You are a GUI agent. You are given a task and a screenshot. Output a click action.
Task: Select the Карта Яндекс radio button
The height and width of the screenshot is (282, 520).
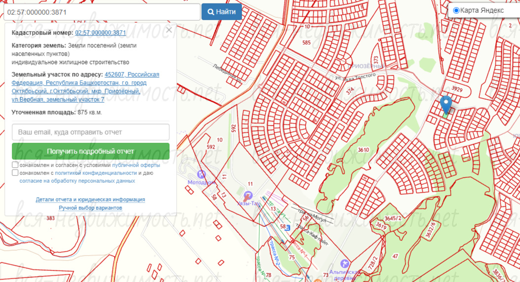[x=456, y=10]
